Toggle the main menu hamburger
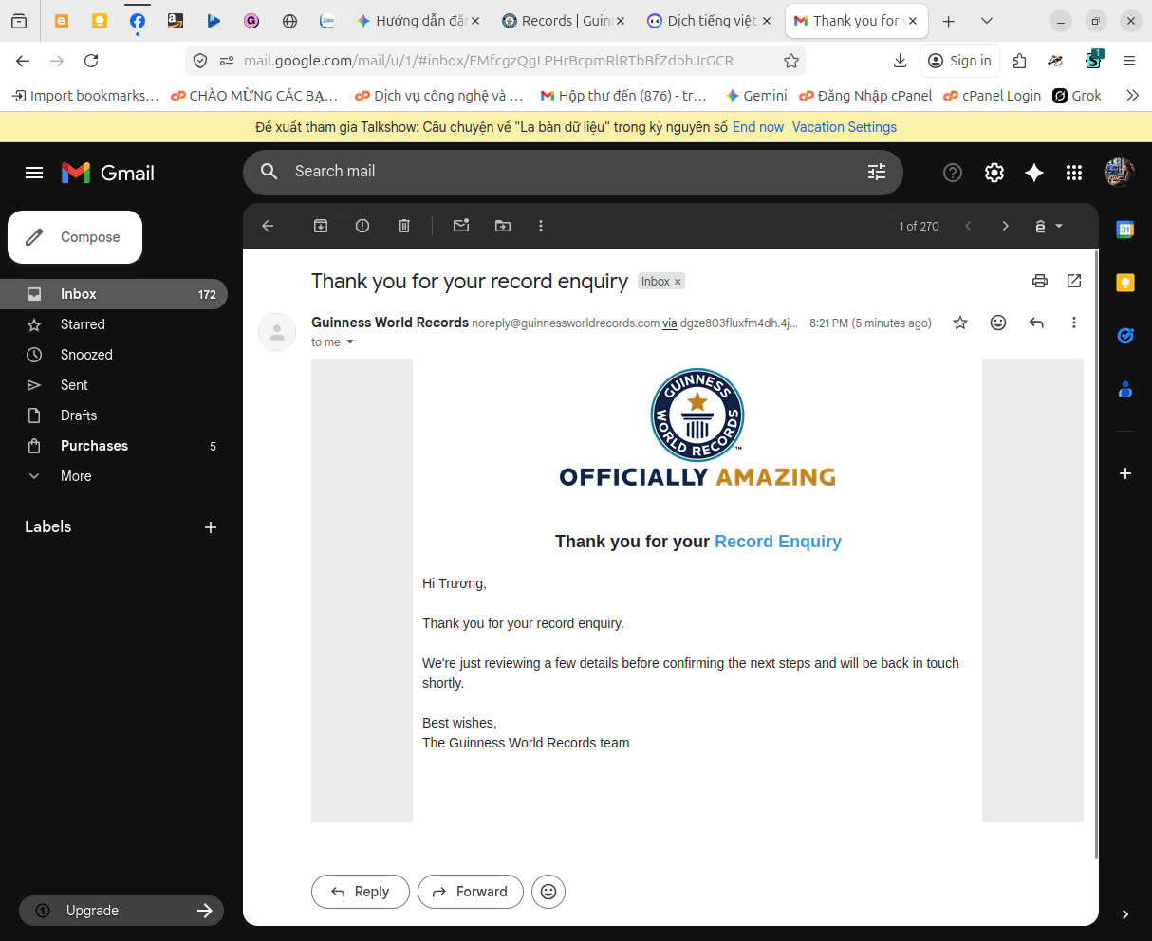This screenshot has height=941, width=1152. [34, 173]
